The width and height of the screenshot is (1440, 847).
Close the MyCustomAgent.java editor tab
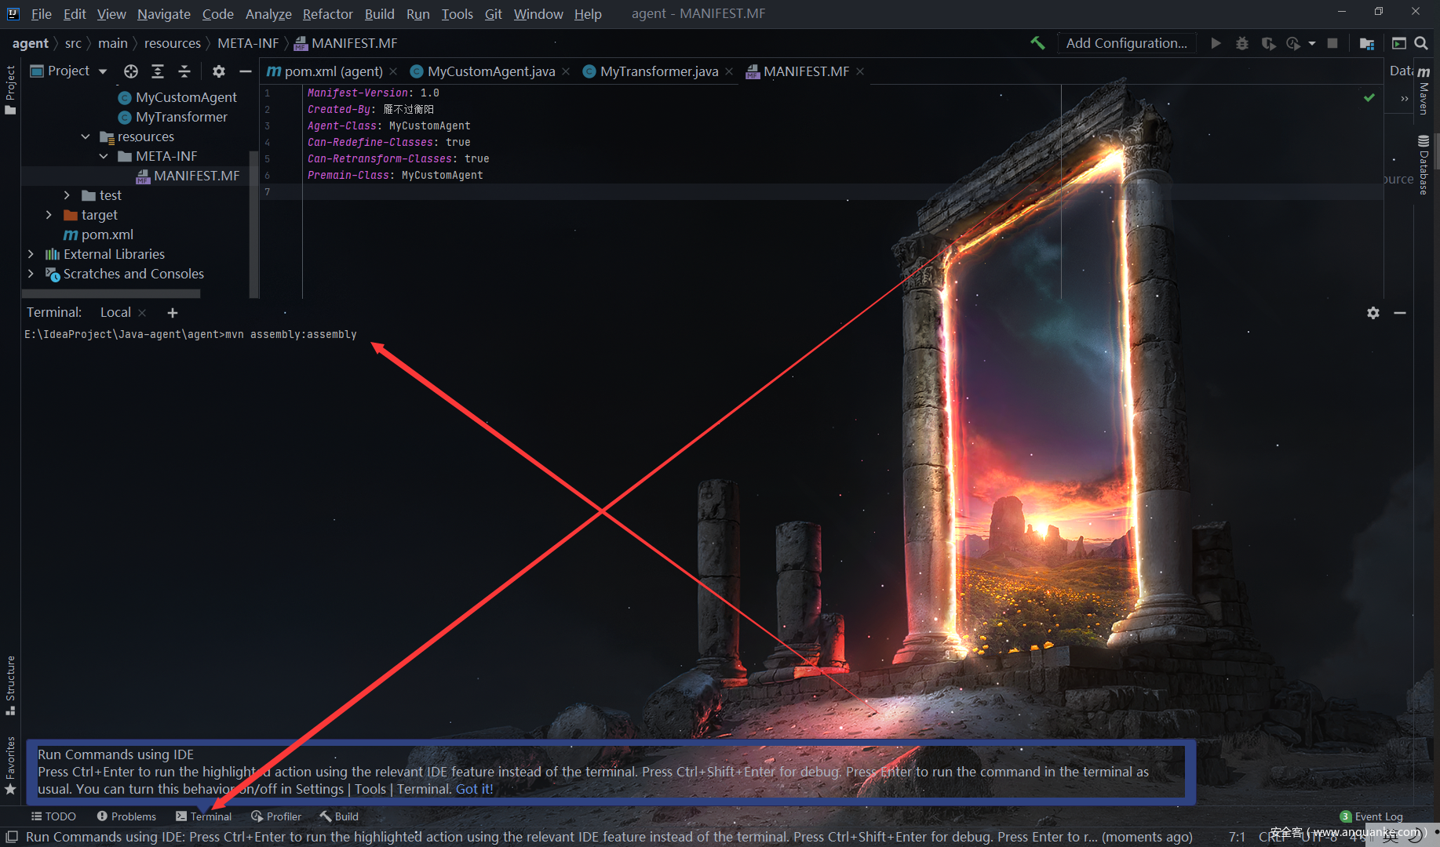point(566,71)
